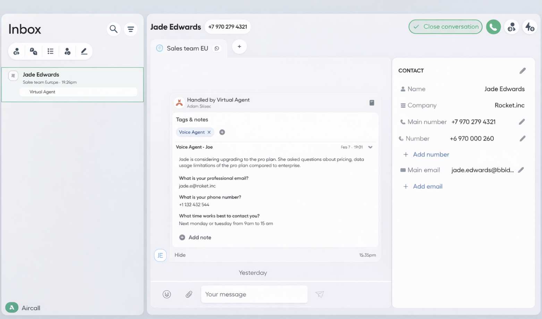Click the search icon in Inbox header

(113, 29)
